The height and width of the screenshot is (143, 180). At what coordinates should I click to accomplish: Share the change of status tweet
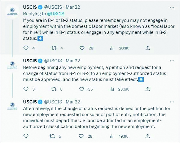coord(148,89)
